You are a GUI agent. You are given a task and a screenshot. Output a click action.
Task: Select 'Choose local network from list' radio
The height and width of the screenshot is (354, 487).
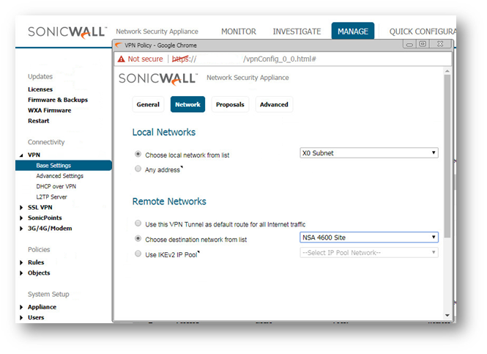pyautogui.click(x=138, y=154)
